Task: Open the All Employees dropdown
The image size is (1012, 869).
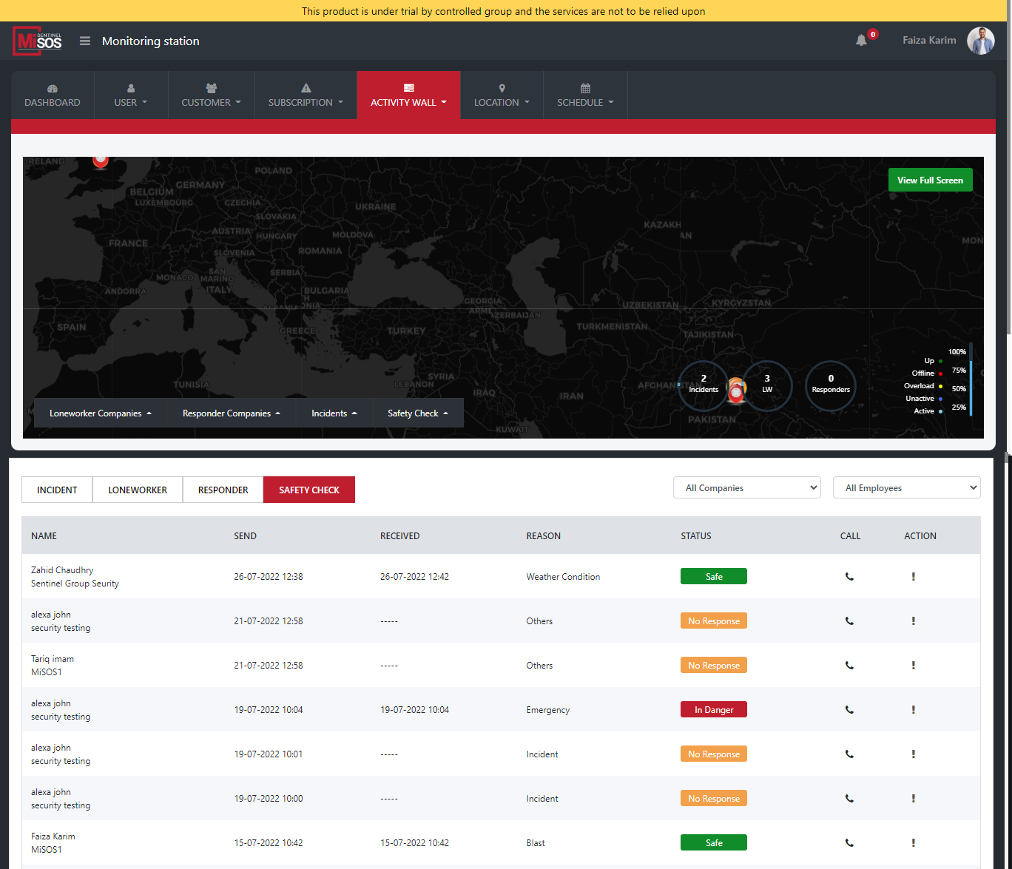Action: 906,488
